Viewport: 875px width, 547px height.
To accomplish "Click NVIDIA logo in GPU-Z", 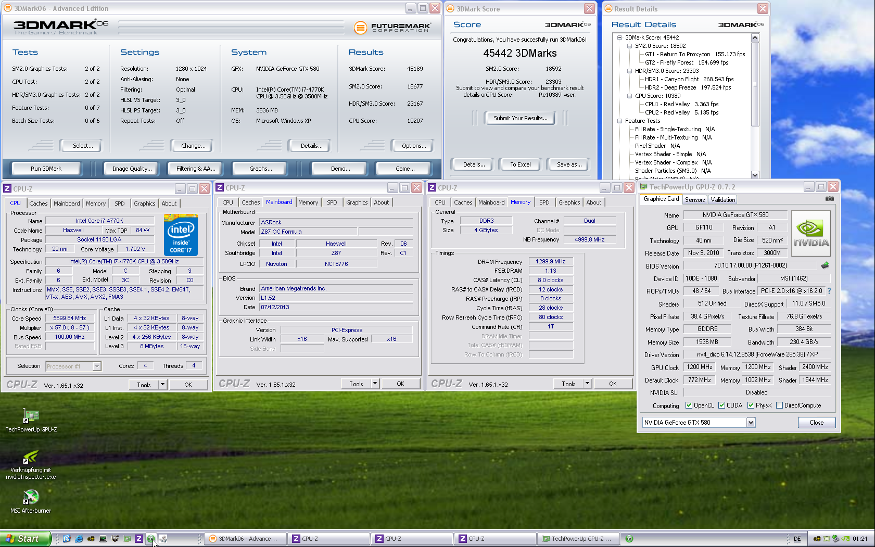I will (811, 233).
